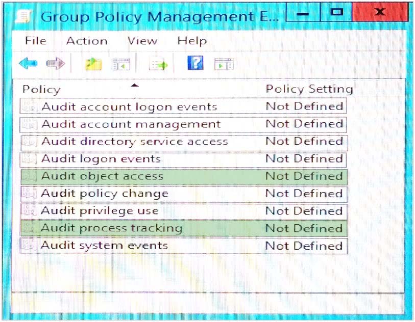Select Audit account management policy
This screenshot has height=322, width=415.
coord(183,124)
